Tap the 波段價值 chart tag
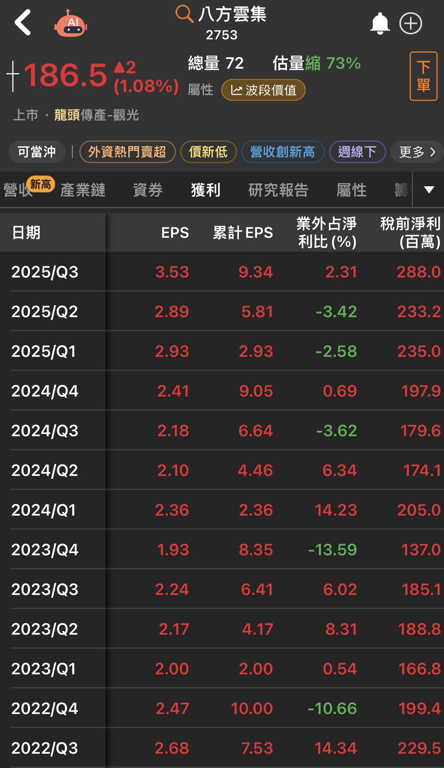 coord(263,90)
